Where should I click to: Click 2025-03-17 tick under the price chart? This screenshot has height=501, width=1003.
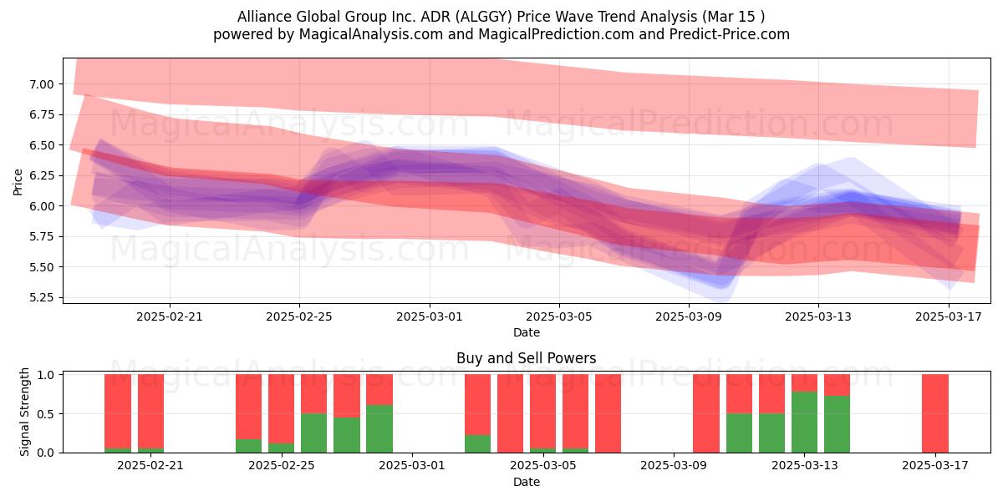(x=949, y=316)
